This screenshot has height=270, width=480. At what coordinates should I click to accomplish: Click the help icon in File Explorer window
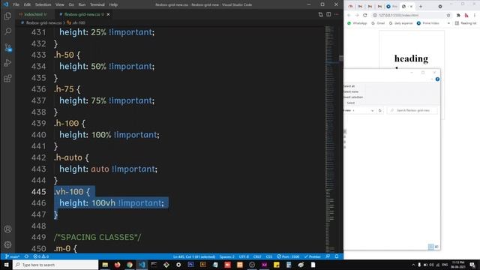(437, 79)
